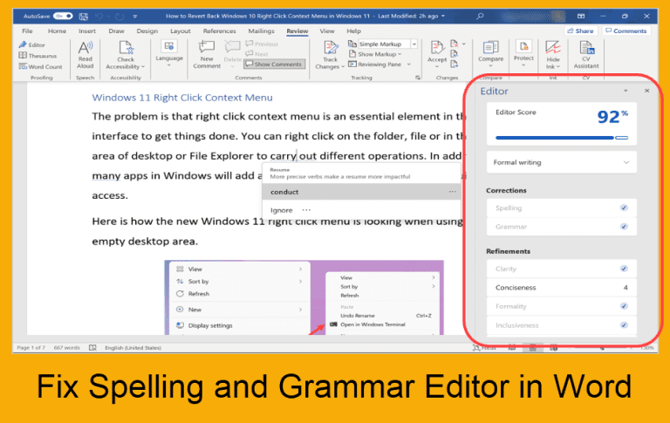This screenshot has height=423, width=670.
Task: Go to Previous comment
Action: pyautogui.click(x=262, y=44)
